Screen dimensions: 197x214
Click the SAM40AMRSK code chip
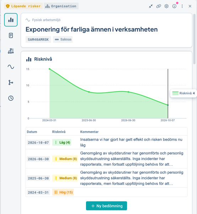38,40
